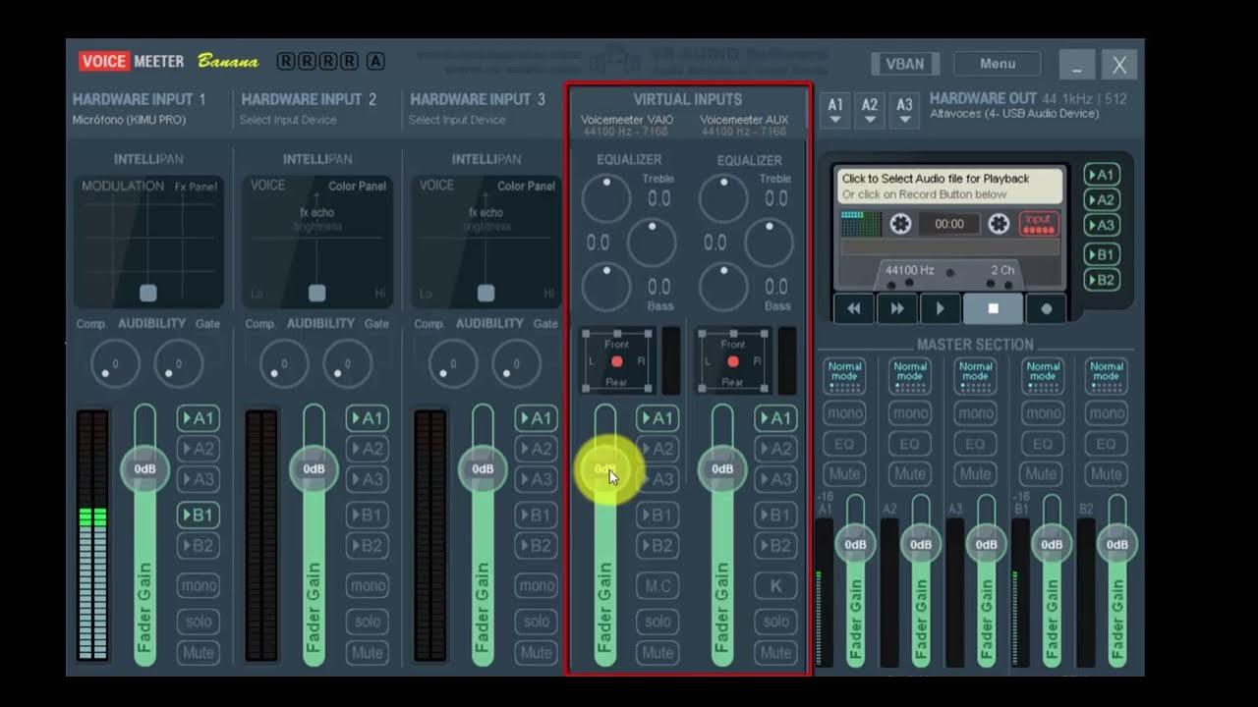
Task: Open the VBAN settings
Action: (903, 63)
